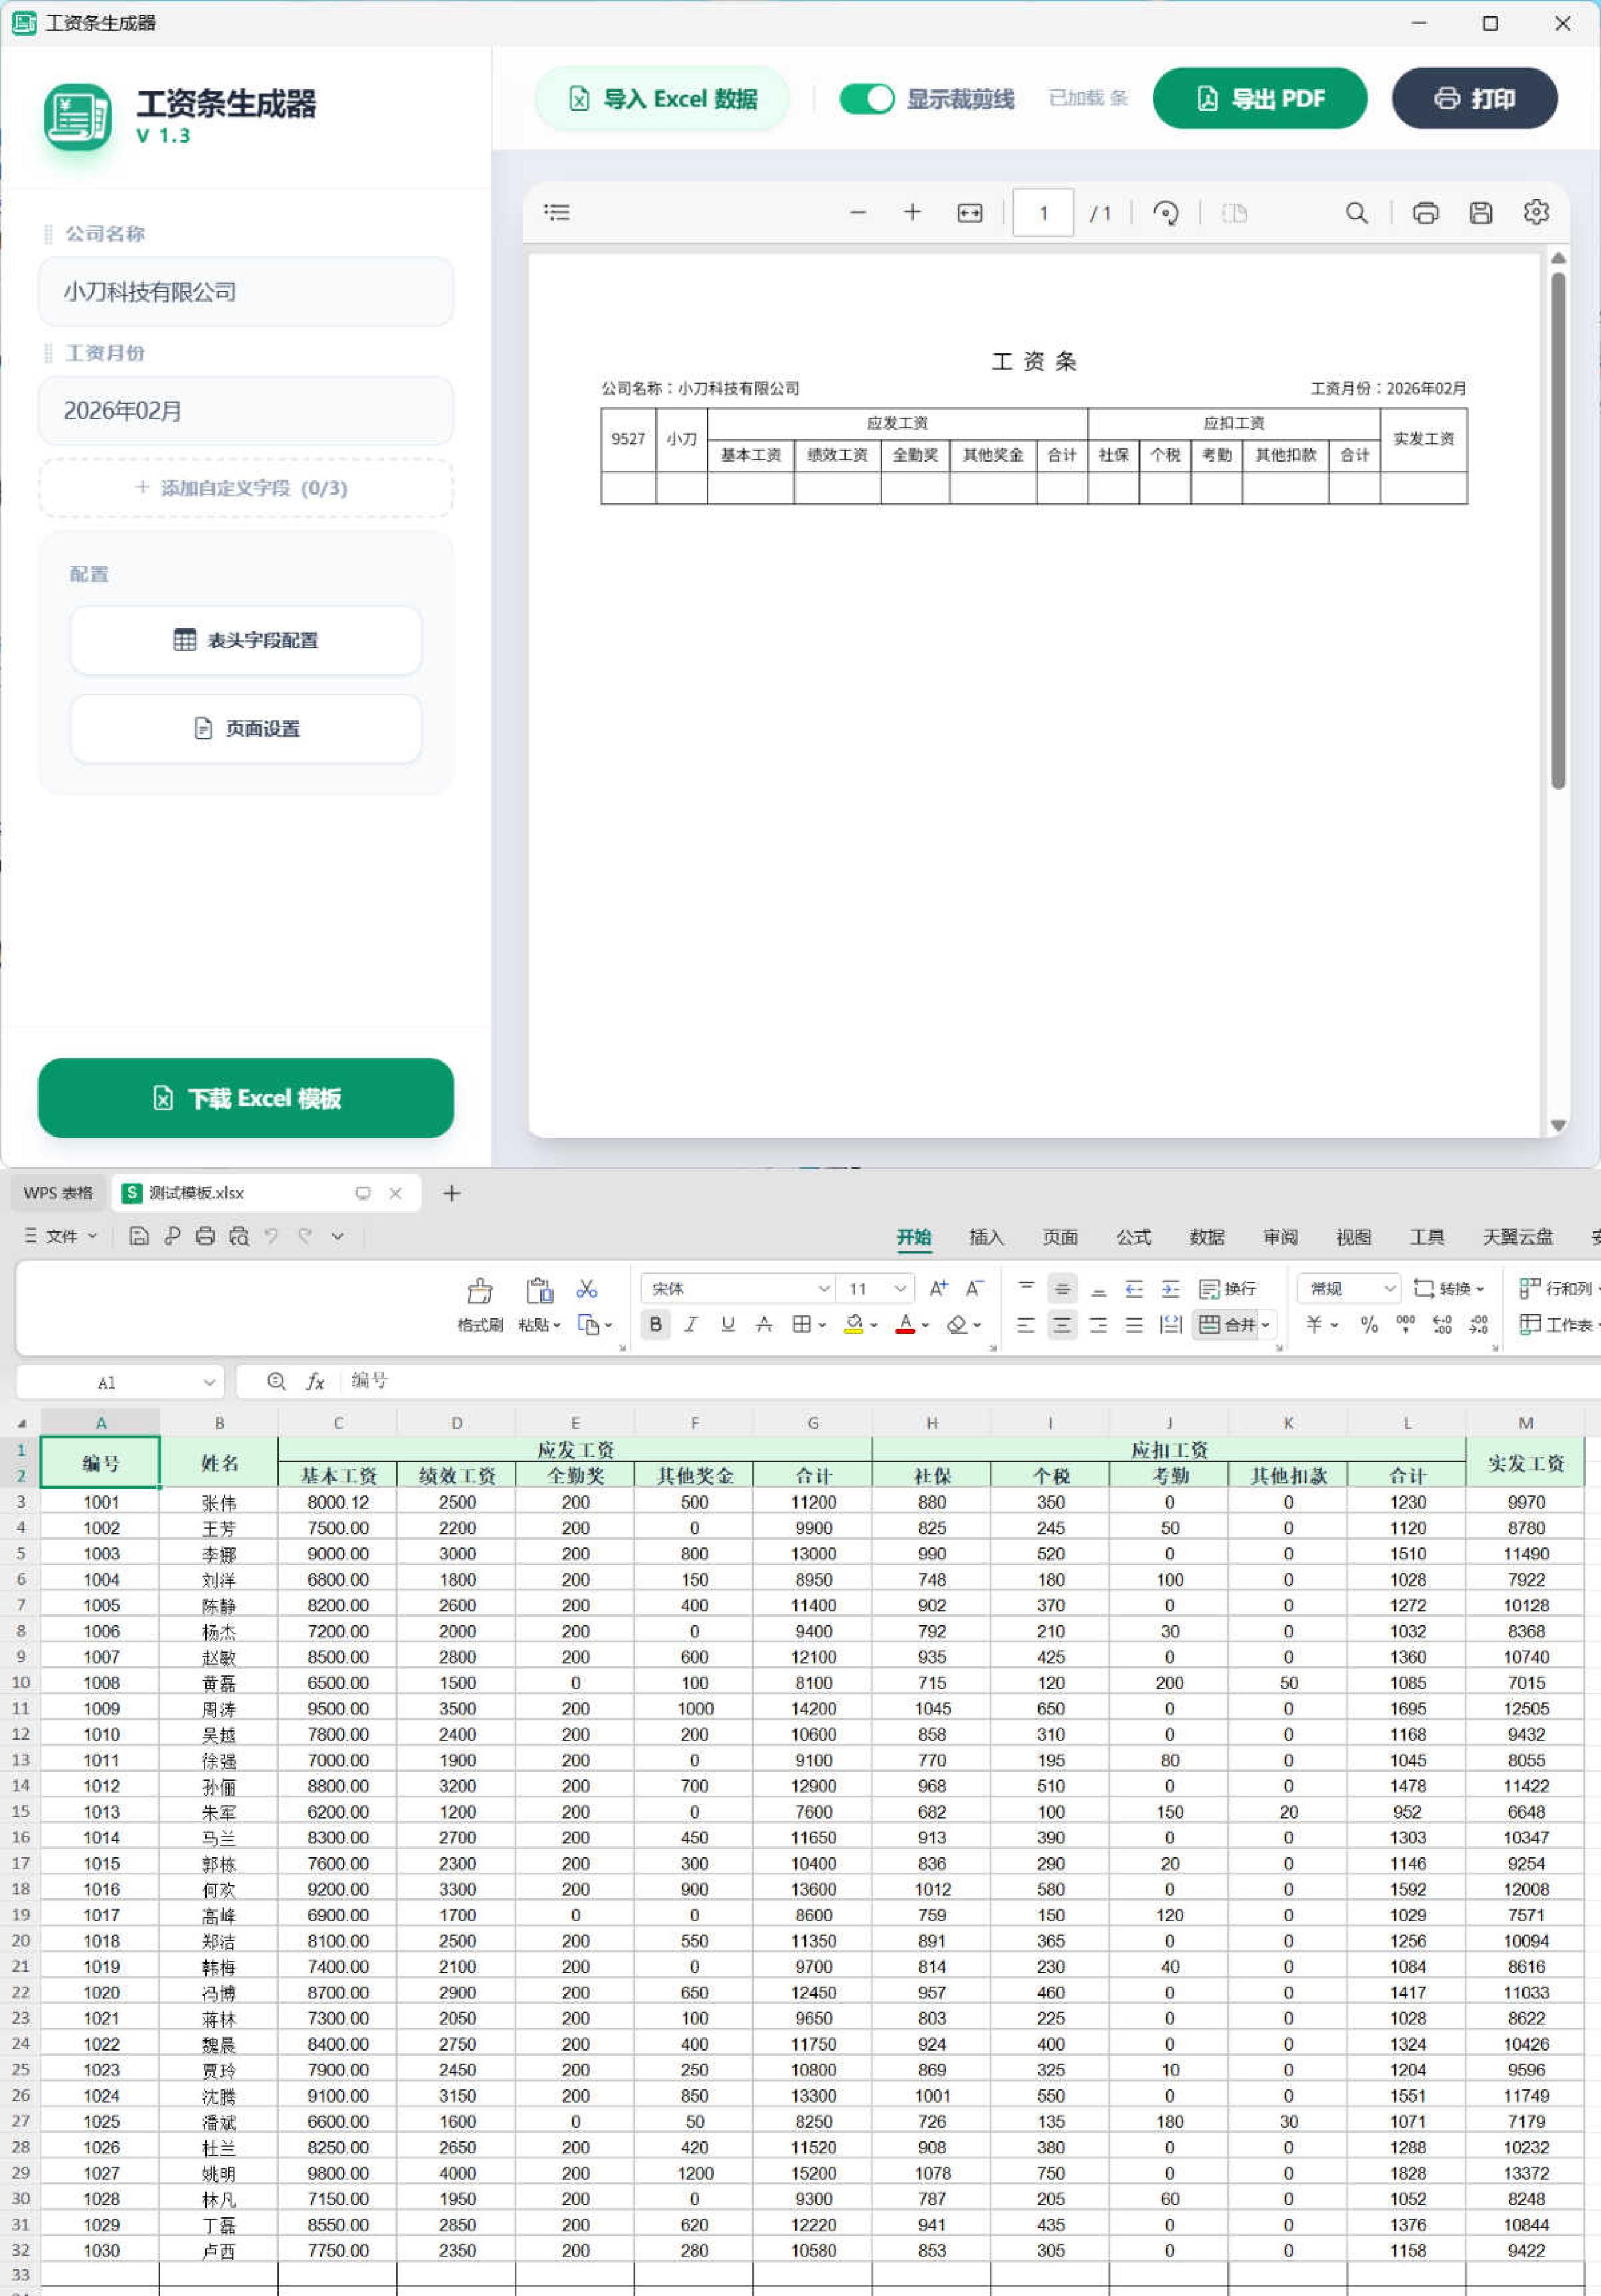Toggle the 显示裁剪线 switch
This screenshot has height=2296, width=1601.
pos(866,99)
